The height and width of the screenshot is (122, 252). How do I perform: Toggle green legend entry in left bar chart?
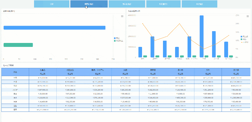pos(118,41)
